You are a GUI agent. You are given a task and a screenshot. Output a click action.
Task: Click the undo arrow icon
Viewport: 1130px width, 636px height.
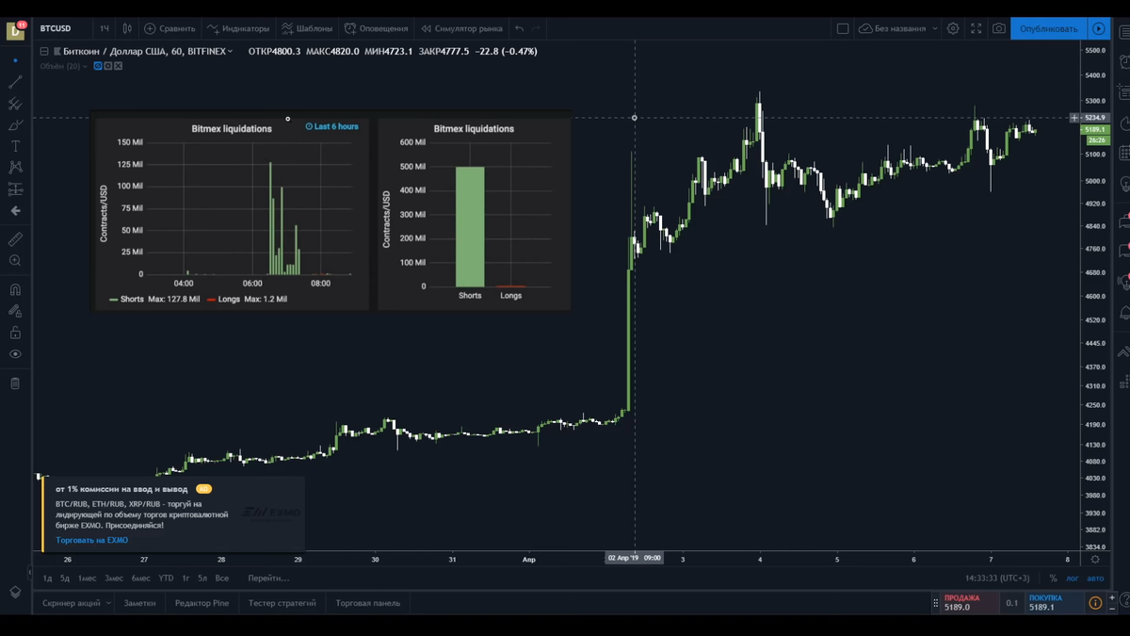[519, 28]
